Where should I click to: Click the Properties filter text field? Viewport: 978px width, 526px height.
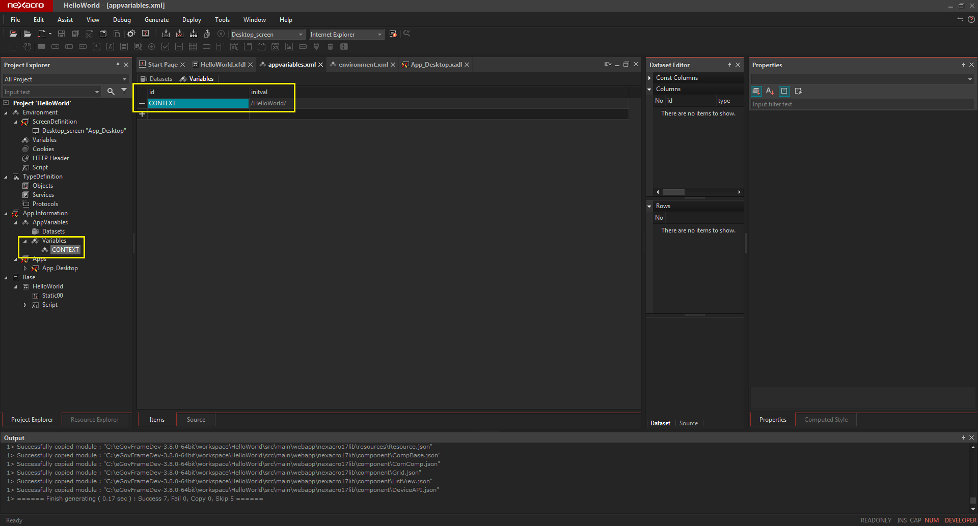(x=863, y=104)
